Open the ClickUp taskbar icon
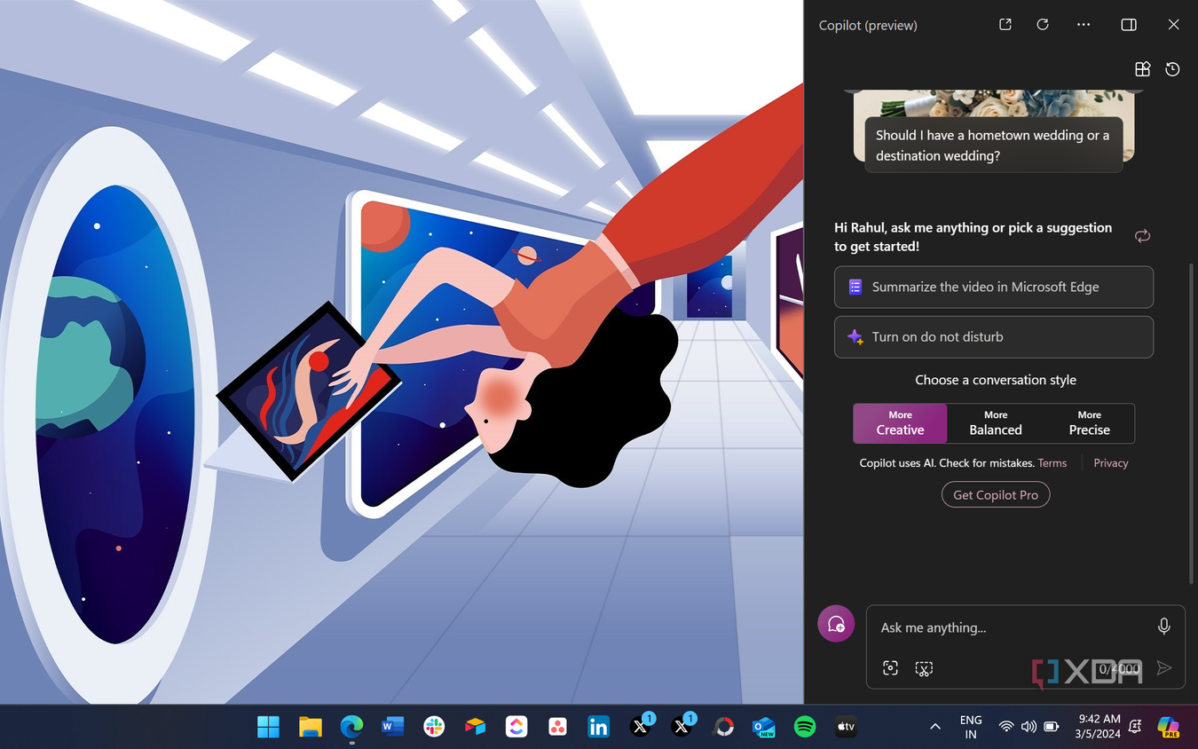The height and width of the screenshot is (749, 1198). coord(516,727)
